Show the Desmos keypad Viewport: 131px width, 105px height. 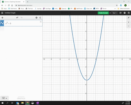click(x=4, y=98)
